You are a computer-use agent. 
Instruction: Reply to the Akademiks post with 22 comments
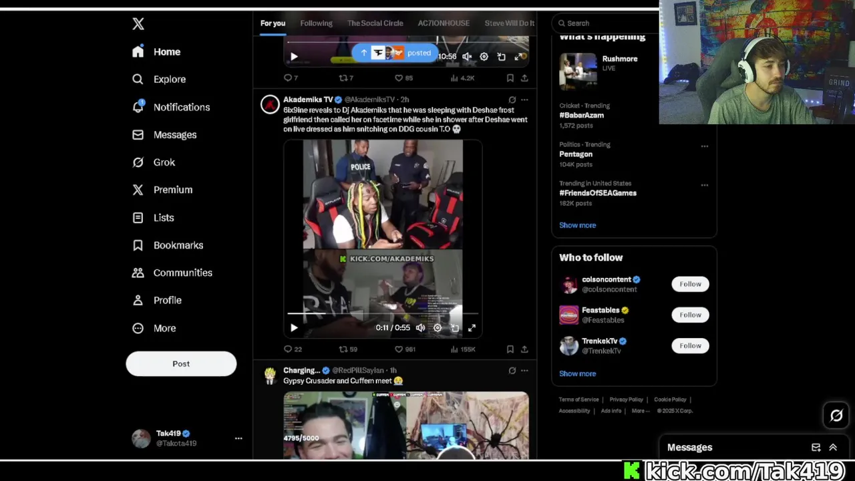[293, 349]
